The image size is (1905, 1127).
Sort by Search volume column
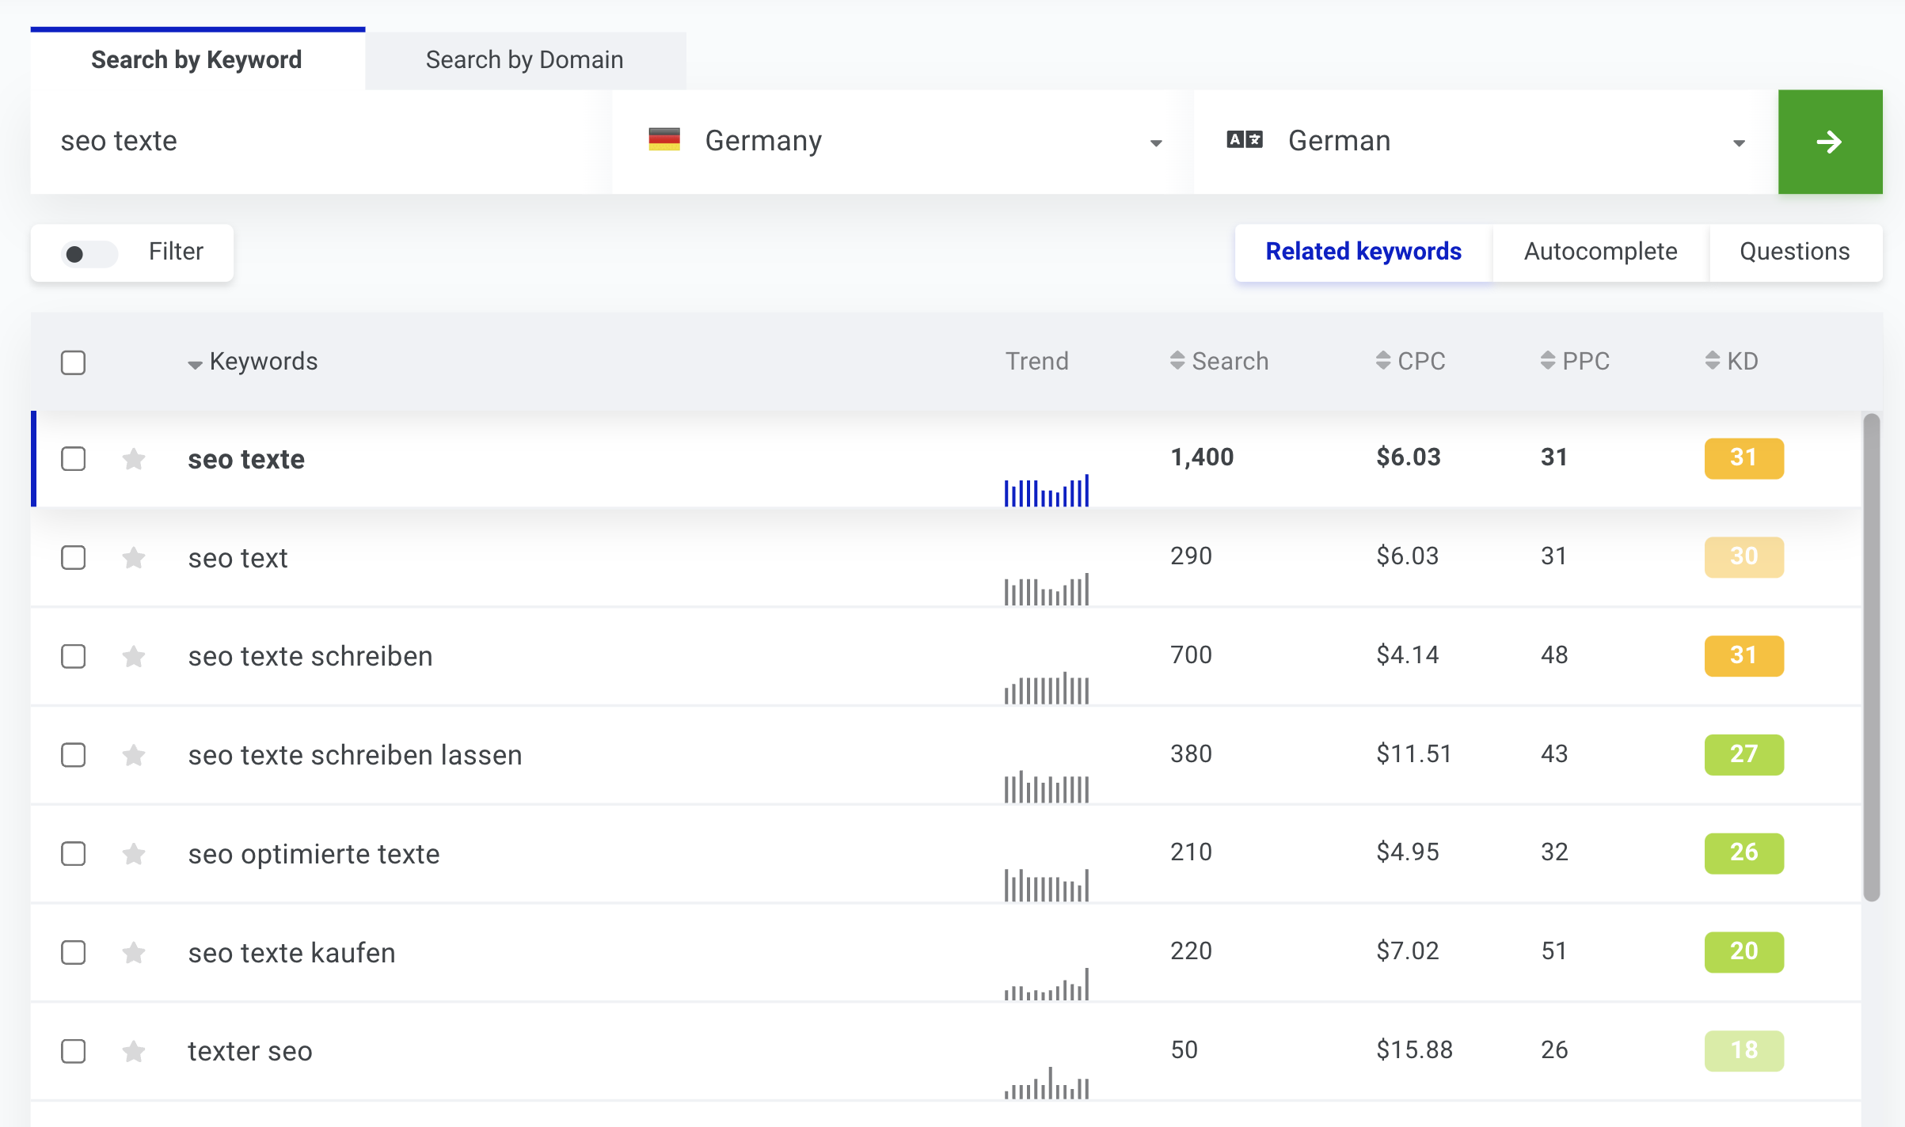tap(1219, 361)
